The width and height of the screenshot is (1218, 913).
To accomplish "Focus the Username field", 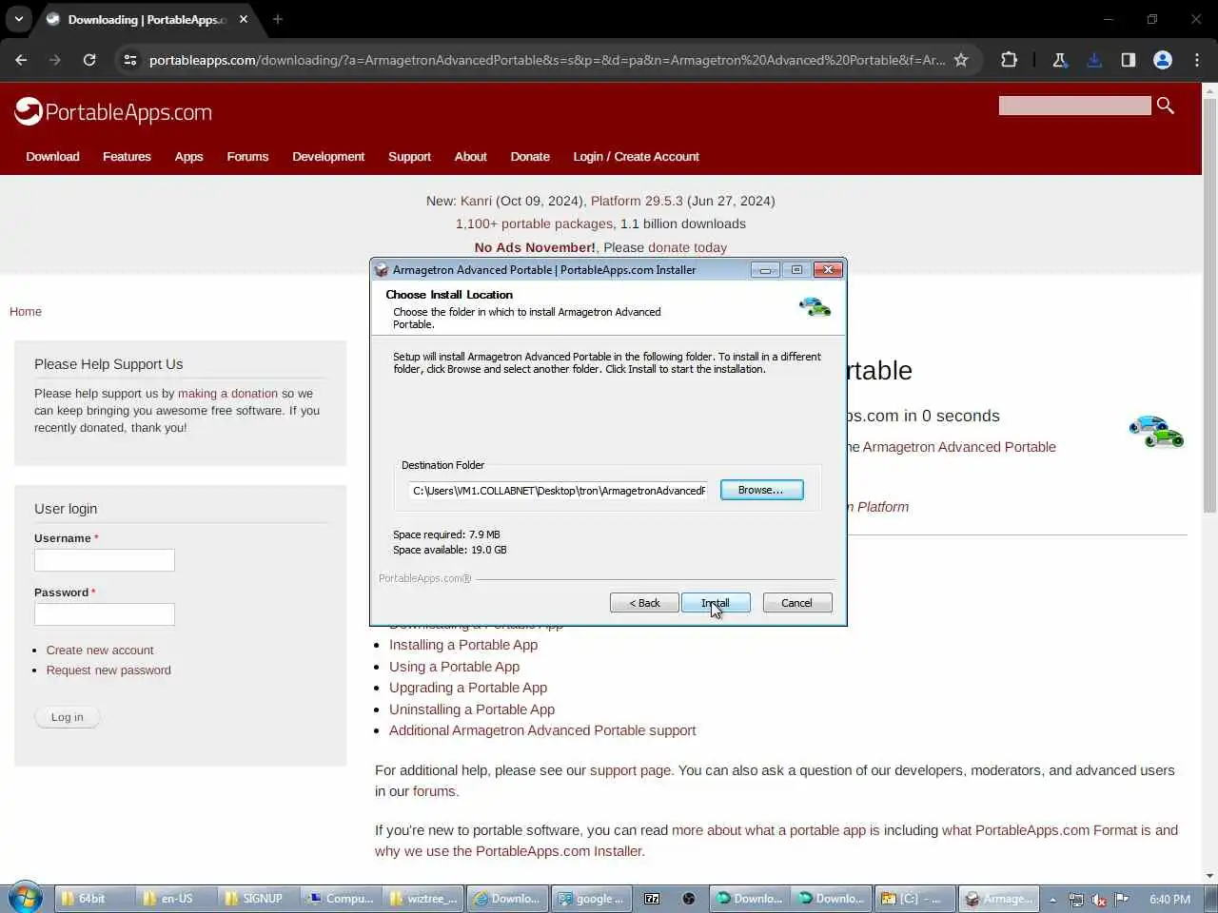I will pos(105,560).
